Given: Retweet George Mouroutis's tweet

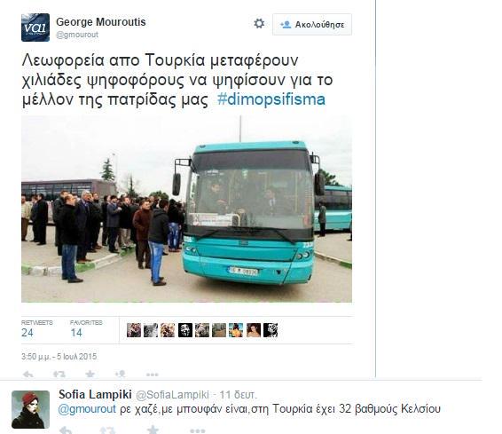Looking at the screenshot, I should click(59, 374).
